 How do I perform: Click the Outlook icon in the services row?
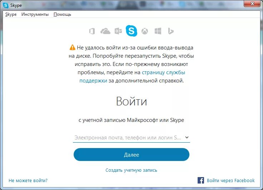118,31
